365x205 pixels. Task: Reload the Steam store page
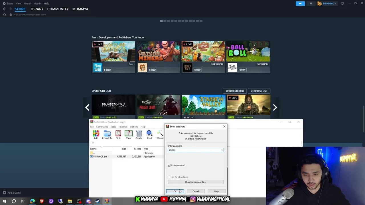(4, 15)
